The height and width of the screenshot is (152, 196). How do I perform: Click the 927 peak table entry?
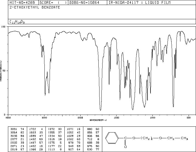tap(74, 150)
